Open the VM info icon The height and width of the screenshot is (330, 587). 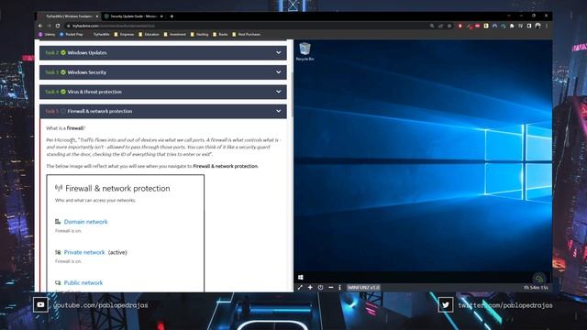339,287
